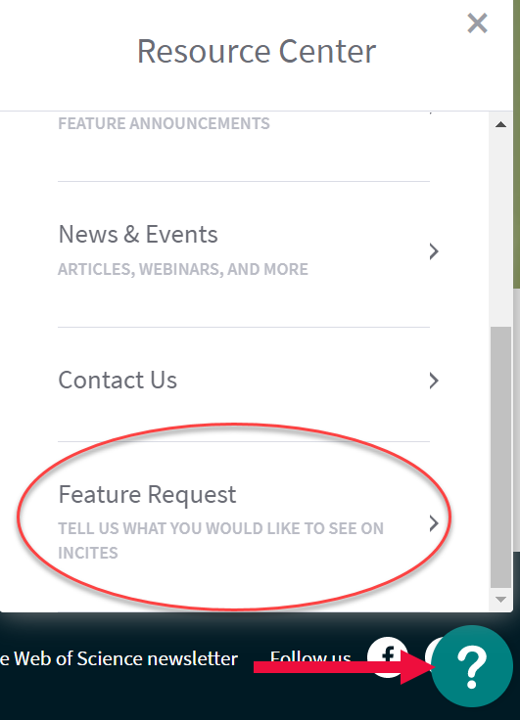Viewport: 520px width, 720px height.
Task: Click the teal help question mark button
Action: tap(472, 666)
